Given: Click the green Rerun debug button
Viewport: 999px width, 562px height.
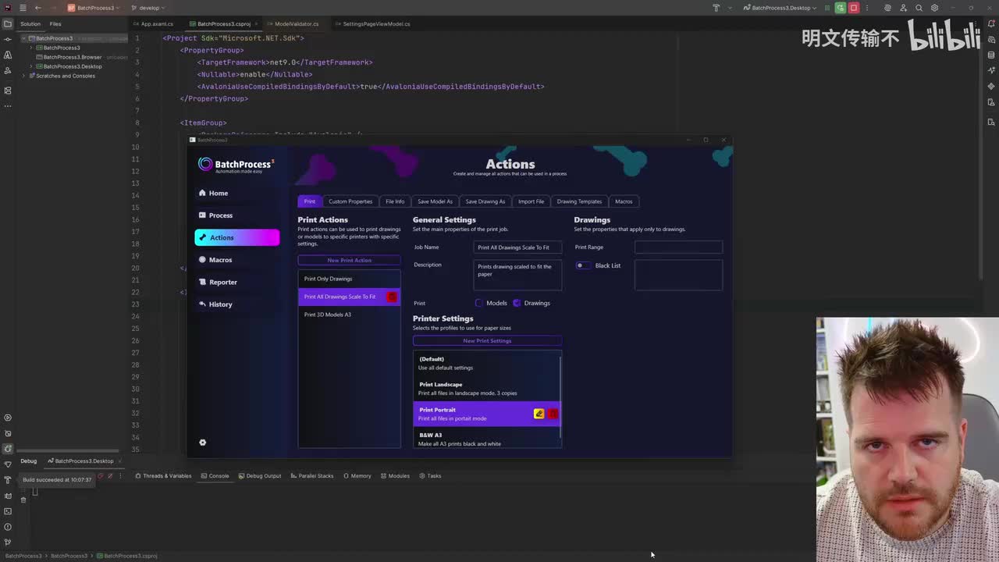Looking at the screenshot, I should 840,8.
